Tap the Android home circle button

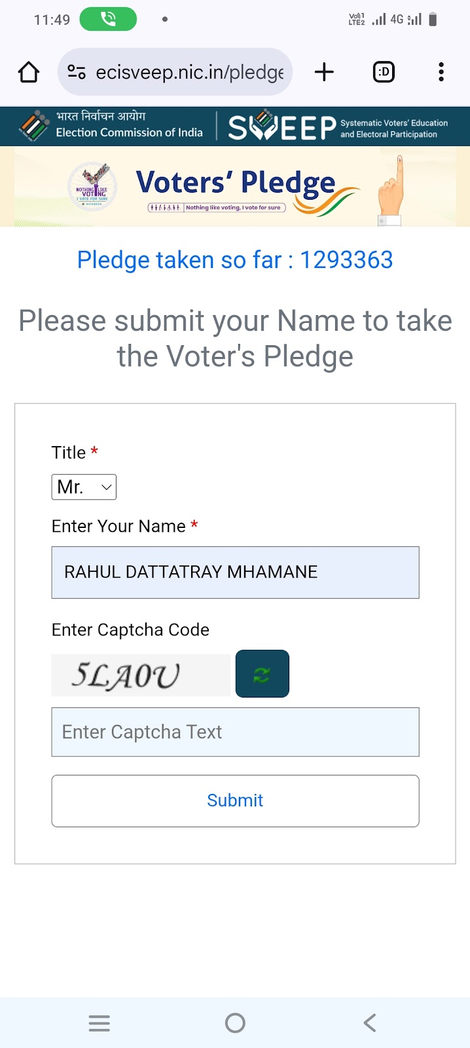pyautogui.click(x=235, y=1023)
